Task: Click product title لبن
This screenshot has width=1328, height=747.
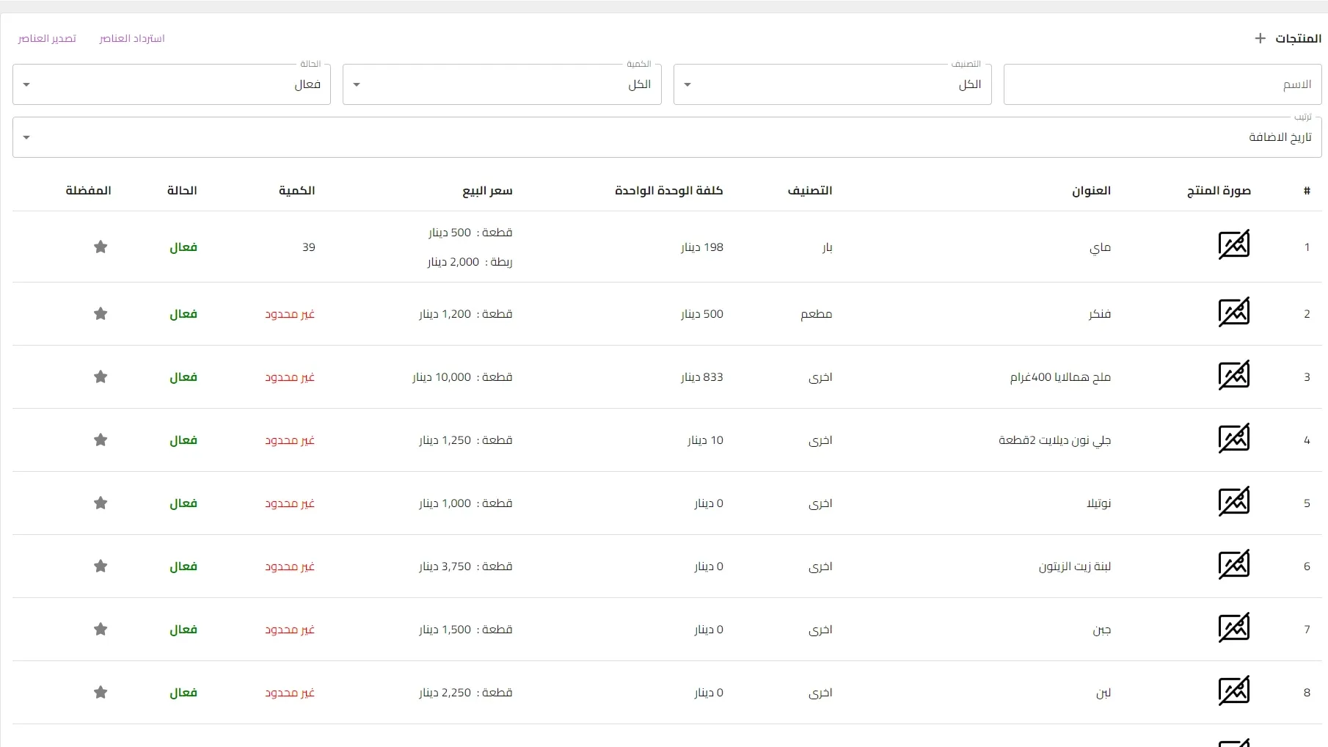Action: pyautogui.click(x=1103, y=693)
